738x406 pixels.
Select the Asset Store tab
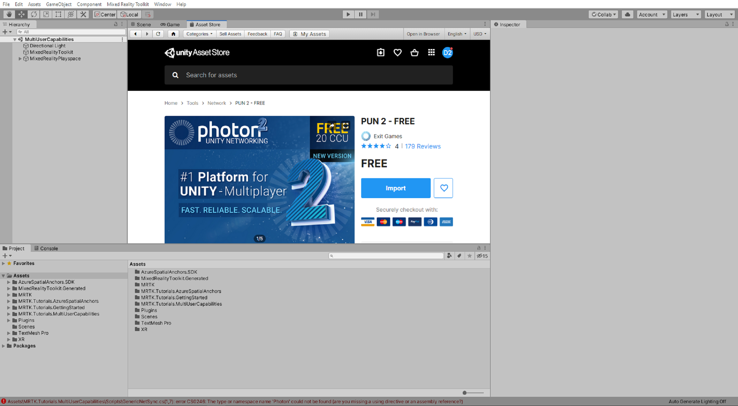(x=207, y=24)
